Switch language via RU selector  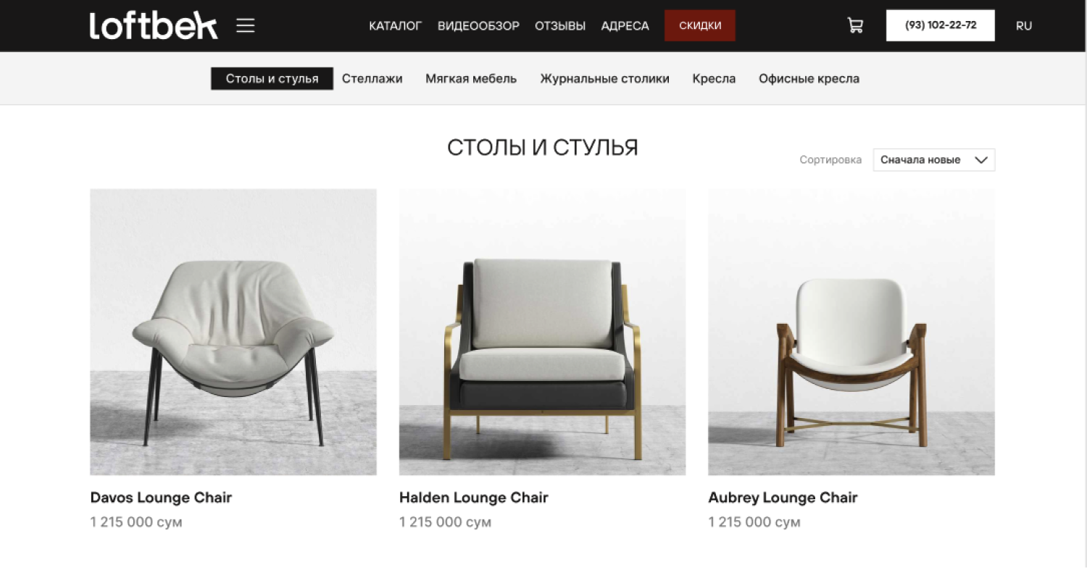click(1024, 25)
